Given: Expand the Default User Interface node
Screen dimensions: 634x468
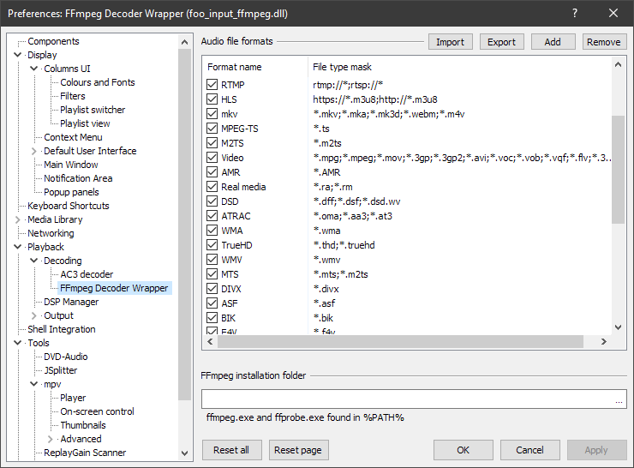Looking at the screenshot, I should (x=34, y=151).
